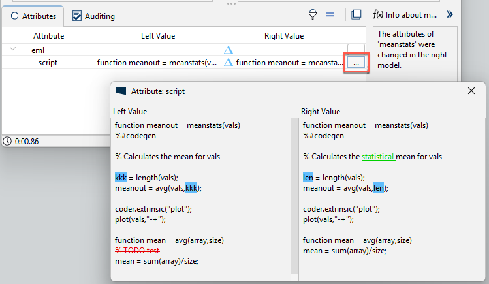The image size is (489, 284).
Task: Toggle the equals filter icon
Action: 330,14
